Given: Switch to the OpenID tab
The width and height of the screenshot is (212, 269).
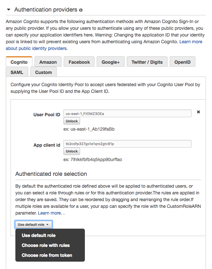Looking at the screenshot, I should pyautogui.click(x=183, y=62).
